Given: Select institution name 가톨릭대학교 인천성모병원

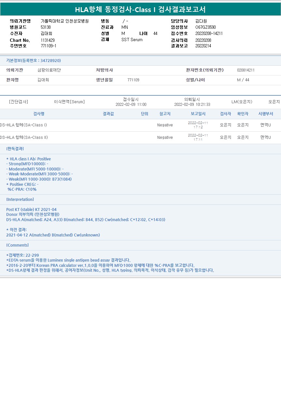Looking at the screenshot, I should [64, 21].
